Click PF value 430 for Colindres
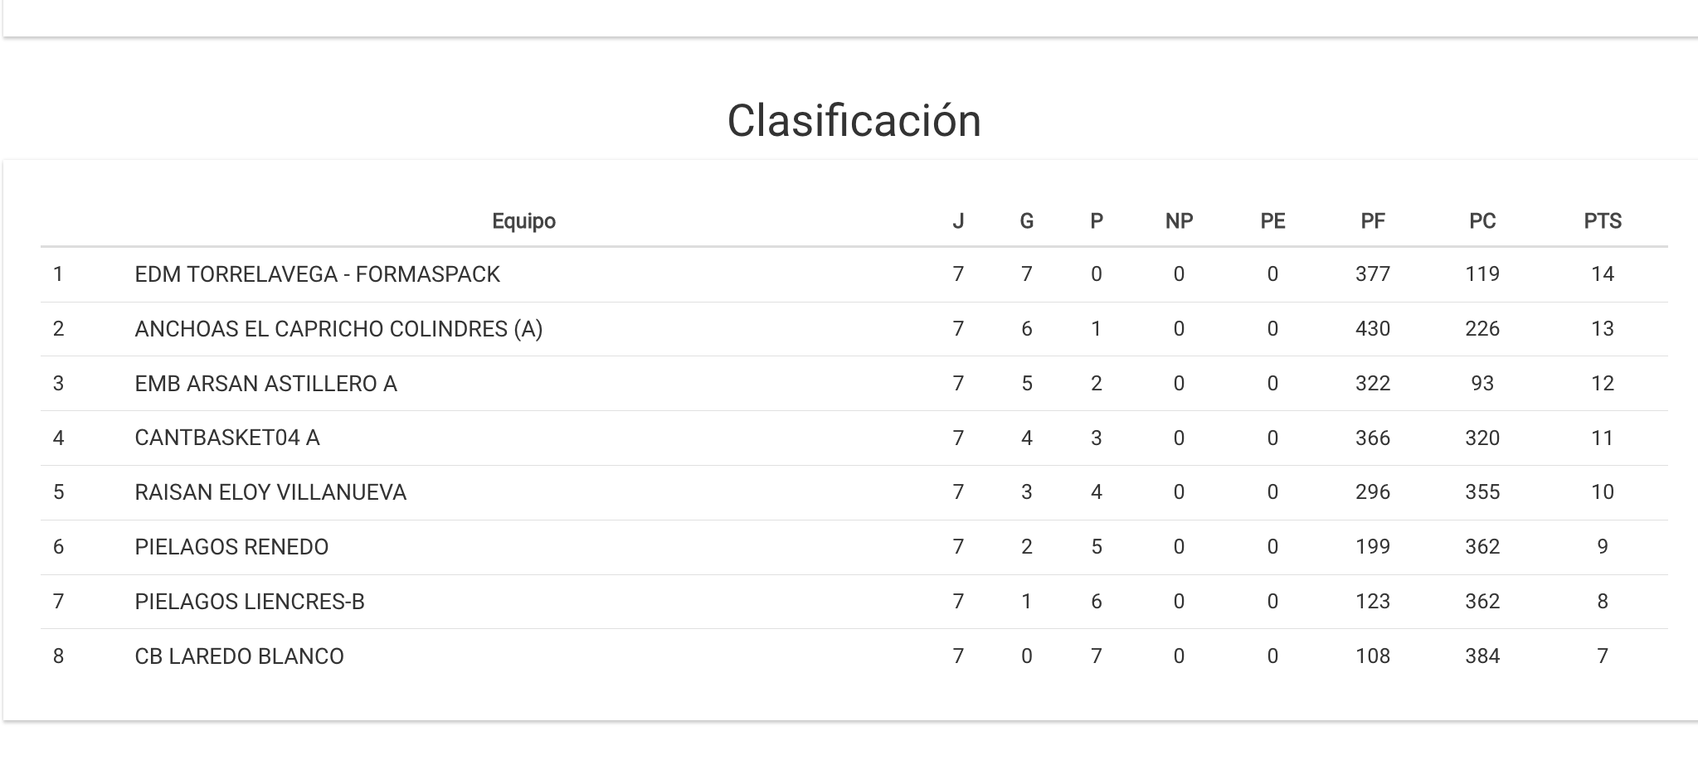 pyautogui.click(x=1372, y=329)
